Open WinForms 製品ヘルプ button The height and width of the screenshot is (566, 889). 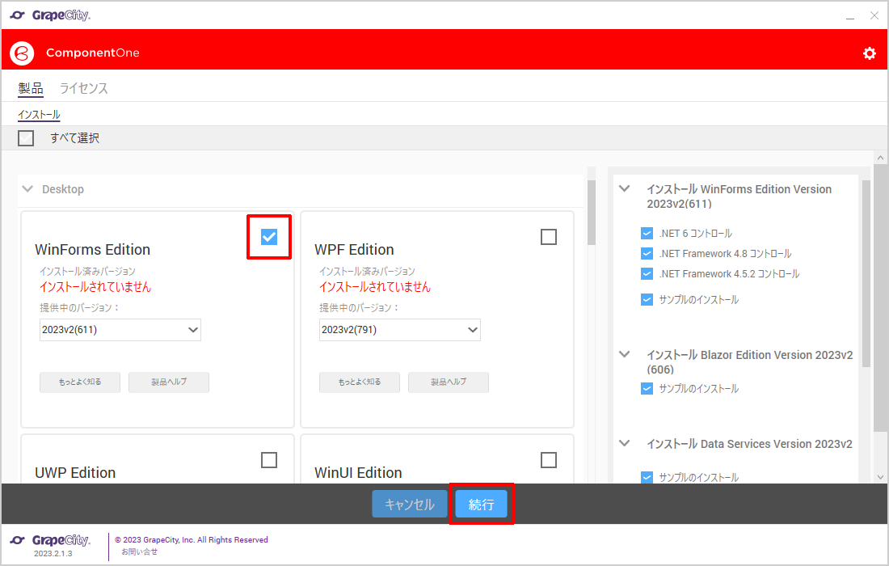pos(169,382)
